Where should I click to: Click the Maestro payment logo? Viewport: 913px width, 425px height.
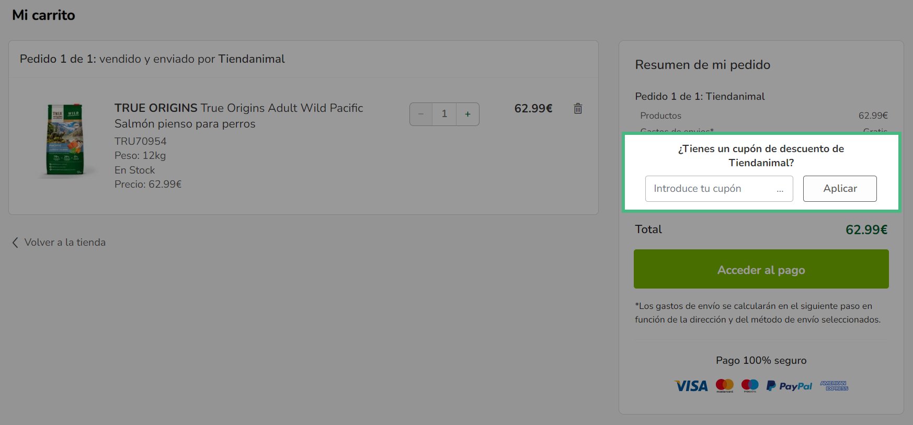(x=750, y=386)
